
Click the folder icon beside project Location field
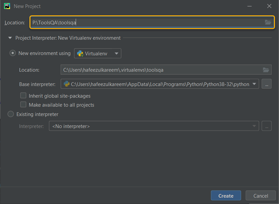coord(268,22)
